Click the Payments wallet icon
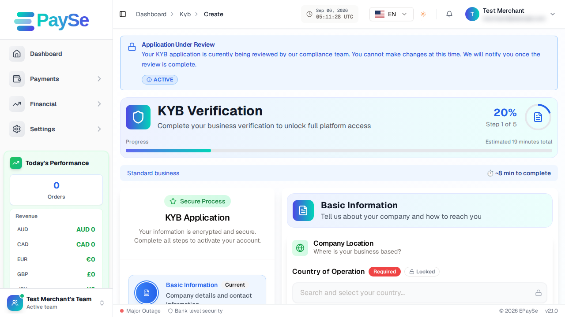Image resolution: width=565 pixels, height=317 pixels. (17, 79)
